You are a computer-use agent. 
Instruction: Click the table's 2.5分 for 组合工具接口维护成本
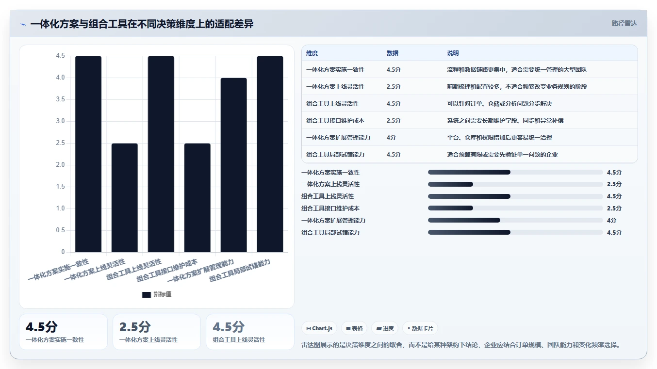(x=394, y=121)
